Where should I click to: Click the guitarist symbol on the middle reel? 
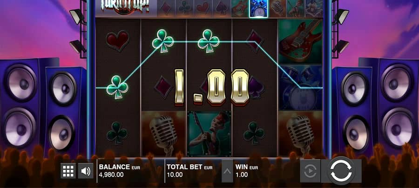tap(209, 133)
